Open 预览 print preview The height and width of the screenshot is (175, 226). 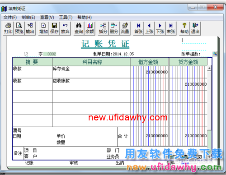[19, 28]
